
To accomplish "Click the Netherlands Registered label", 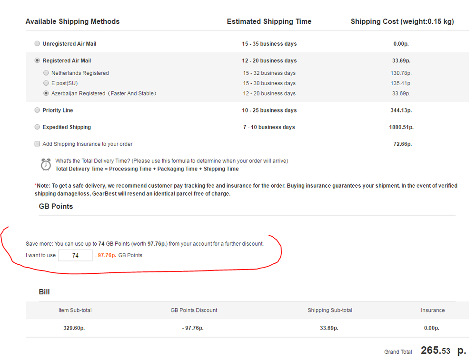I will 80,73.
